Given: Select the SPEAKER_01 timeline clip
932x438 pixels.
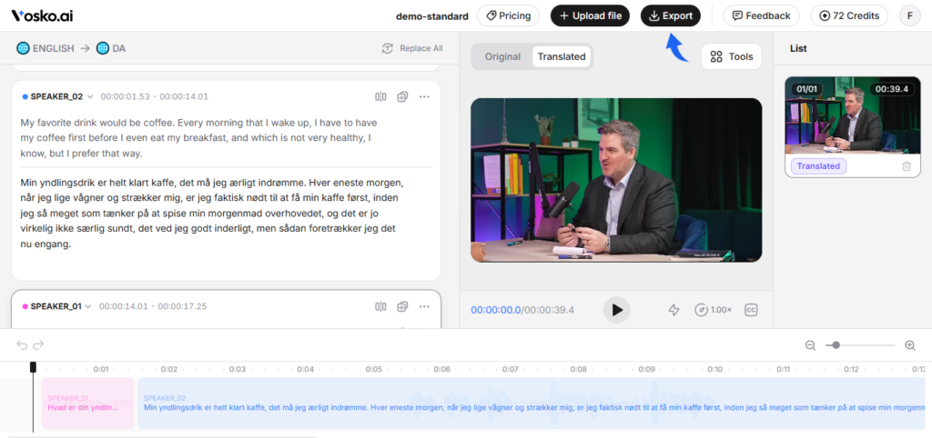Looking at the screenshot, I should point(88,403).
